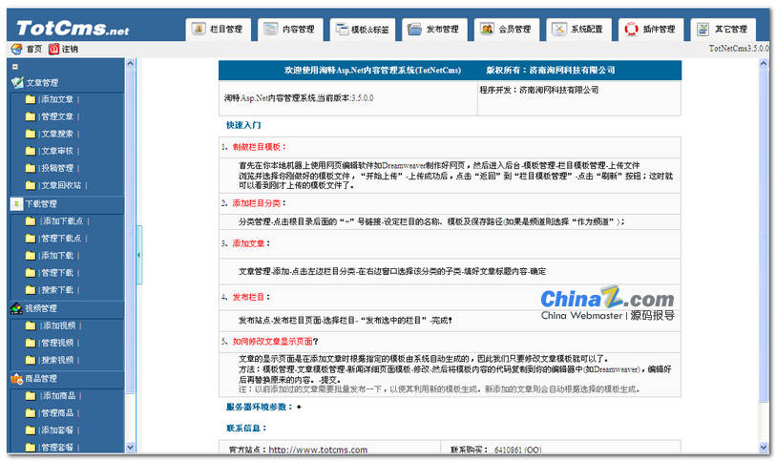Open 文章回收站 in sidebar
776x461 pixels.
tap(61, 185)
